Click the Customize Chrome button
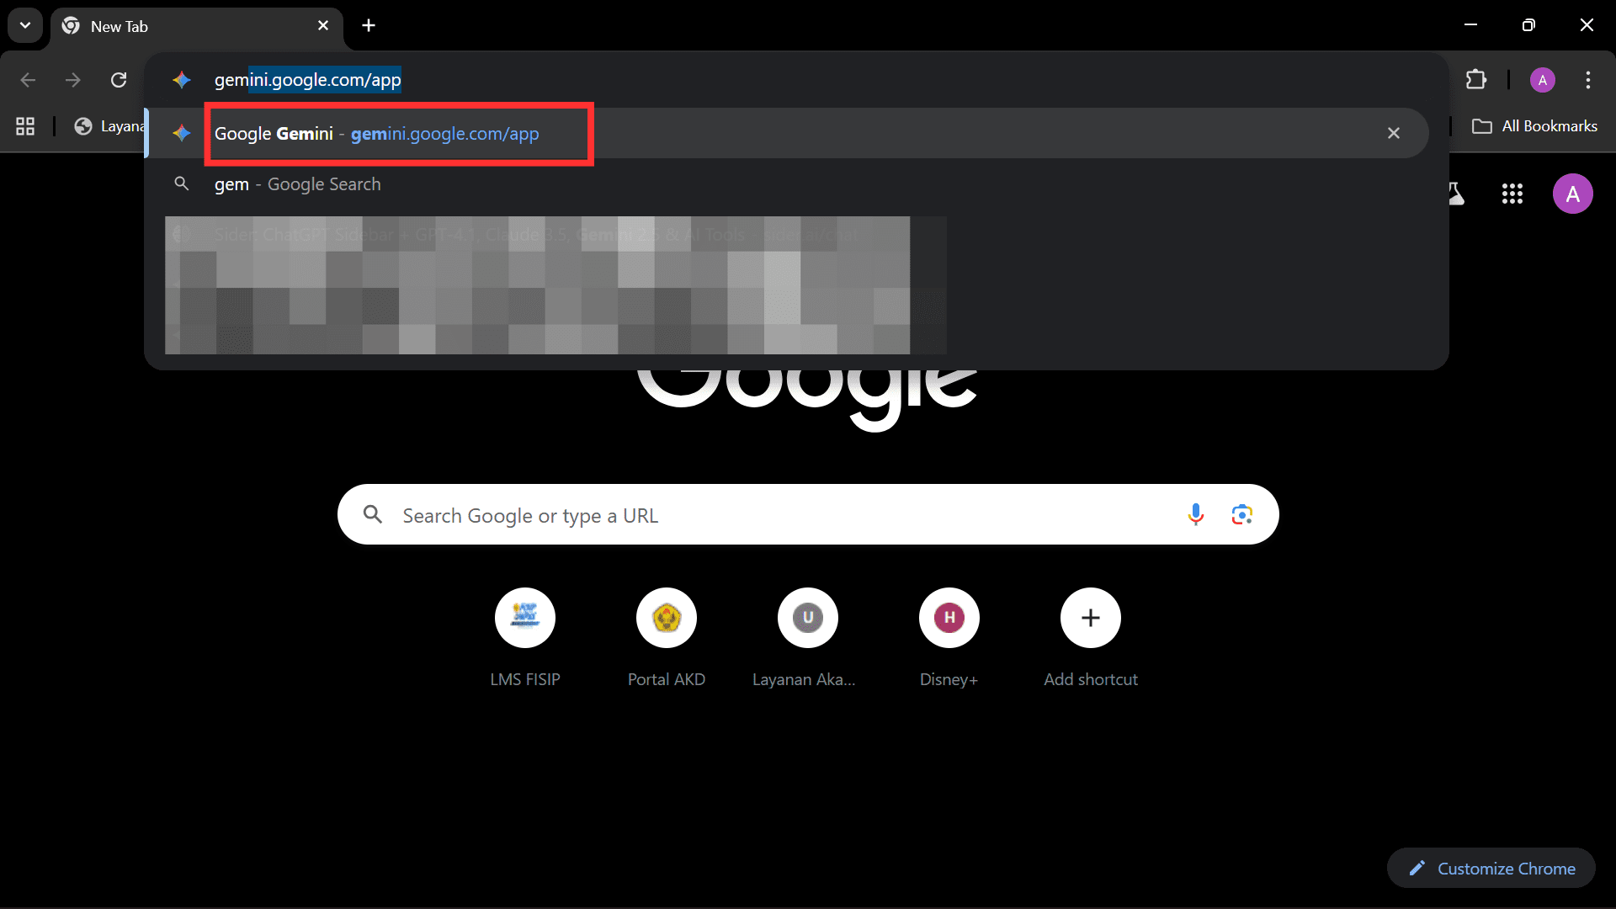The image size is (1616, 909). pyautogui.click(x=1491, y=868)
